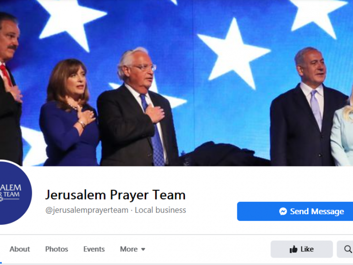Like the Jerusalem Prayer Team page
Image resolution: width=353 pixels, height=265 pixels.
tap(302, 249)
